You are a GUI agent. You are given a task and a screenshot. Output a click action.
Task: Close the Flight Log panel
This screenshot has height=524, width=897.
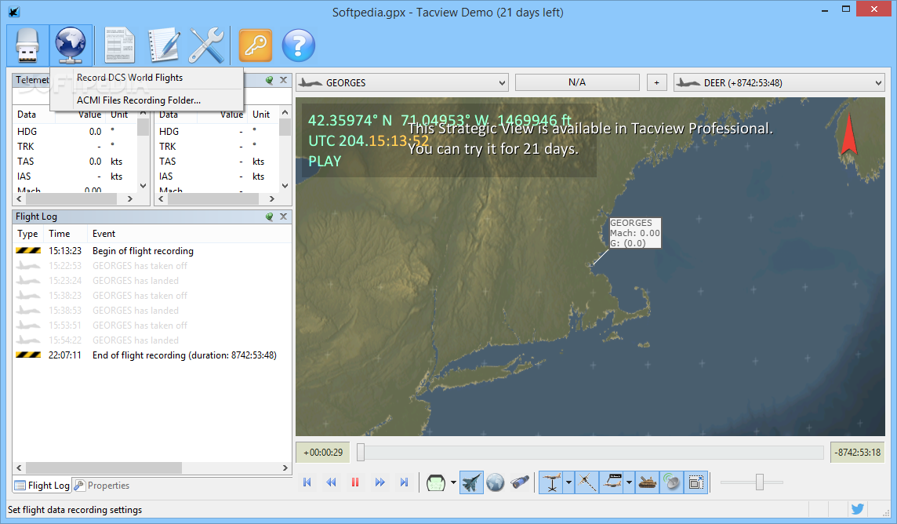pyautogui.click(x=283, y=217)
